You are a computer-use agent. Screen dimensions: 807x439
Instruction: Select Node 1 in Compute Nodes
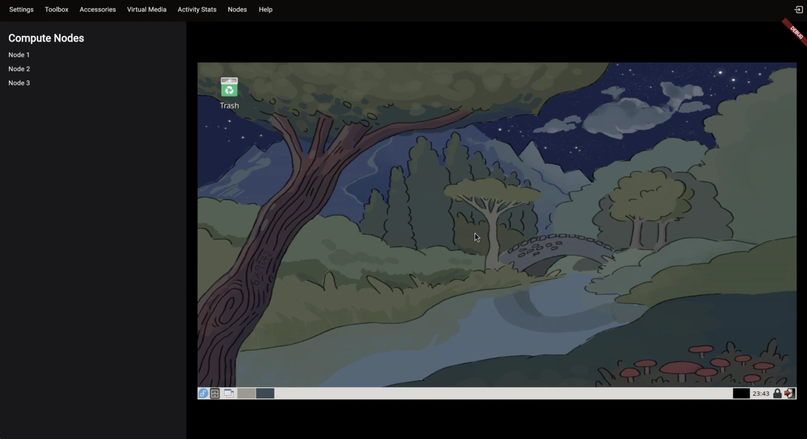tap(19, 55)
